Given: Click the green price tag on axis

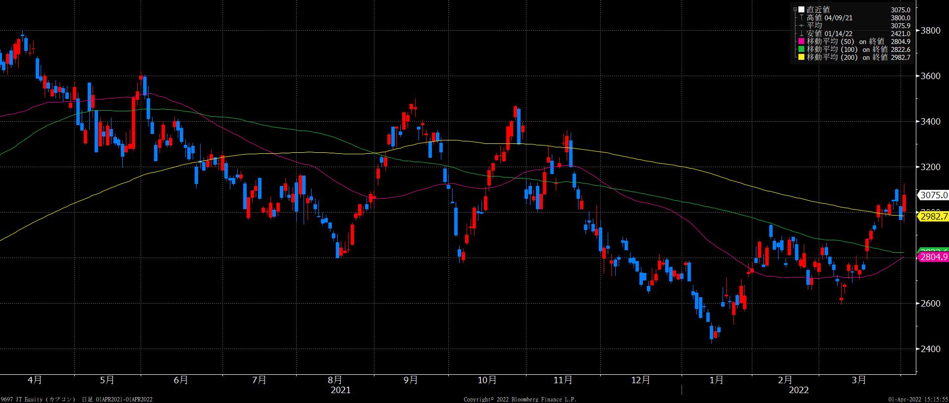Looking at the screenshot, I should 933,250.
